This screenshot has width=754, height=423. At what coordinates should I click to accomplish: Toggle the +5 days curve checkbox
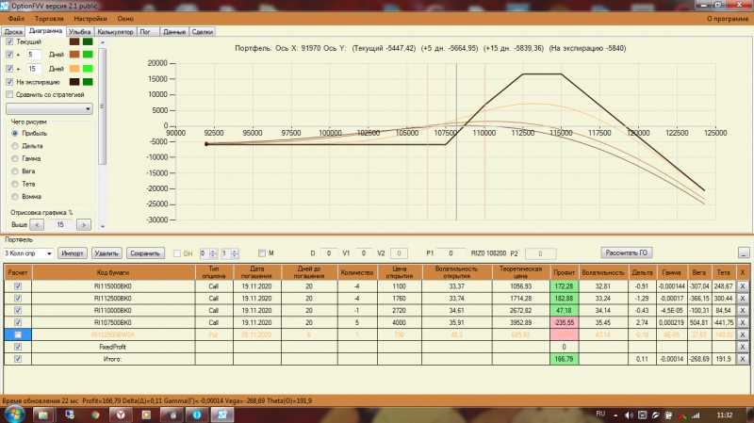9,55
